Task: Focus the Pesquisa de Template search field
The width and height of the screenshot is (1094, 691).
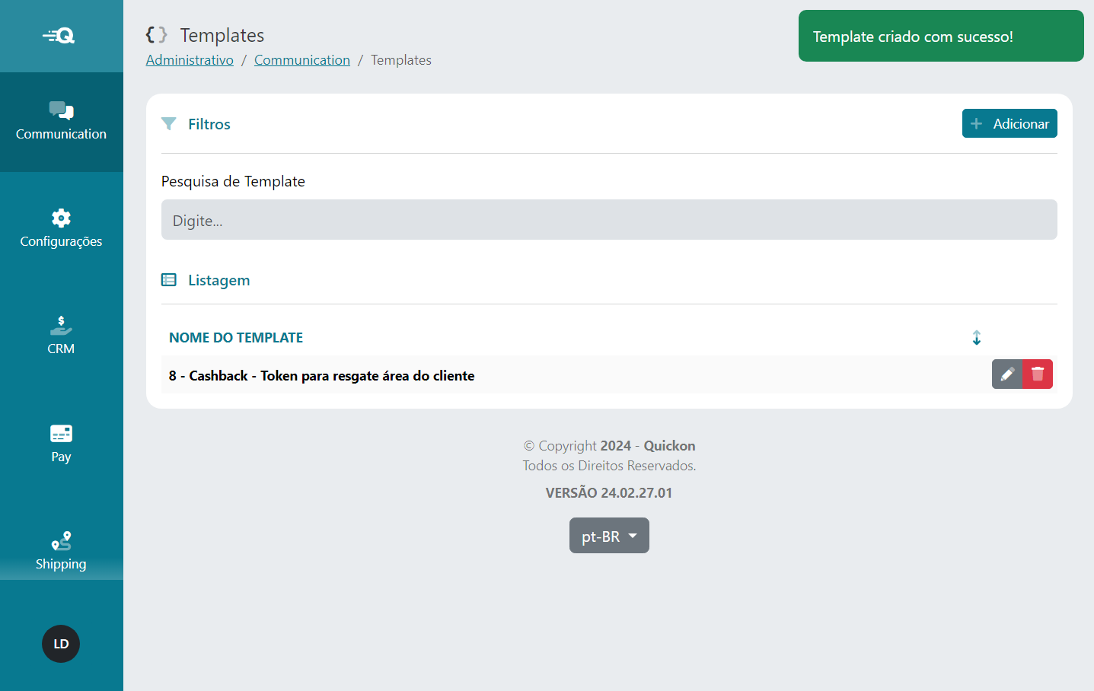Action: coord(609,220)
